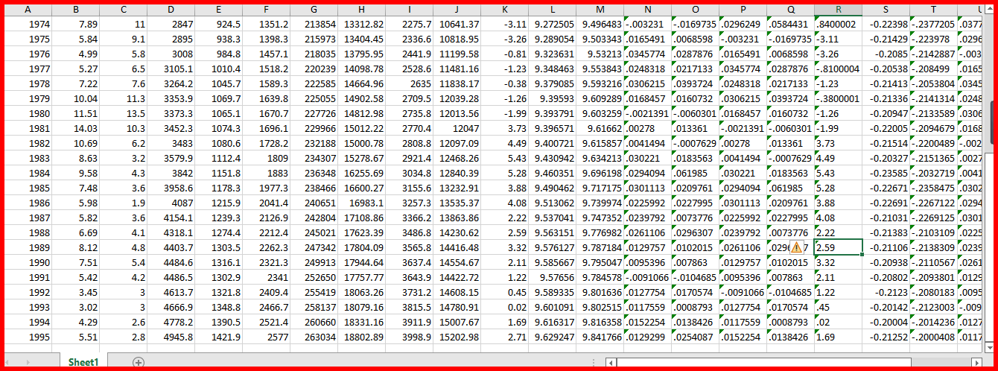Select cell 14.03 in column B
The image size is (998, 371).
tap(75, 129)
